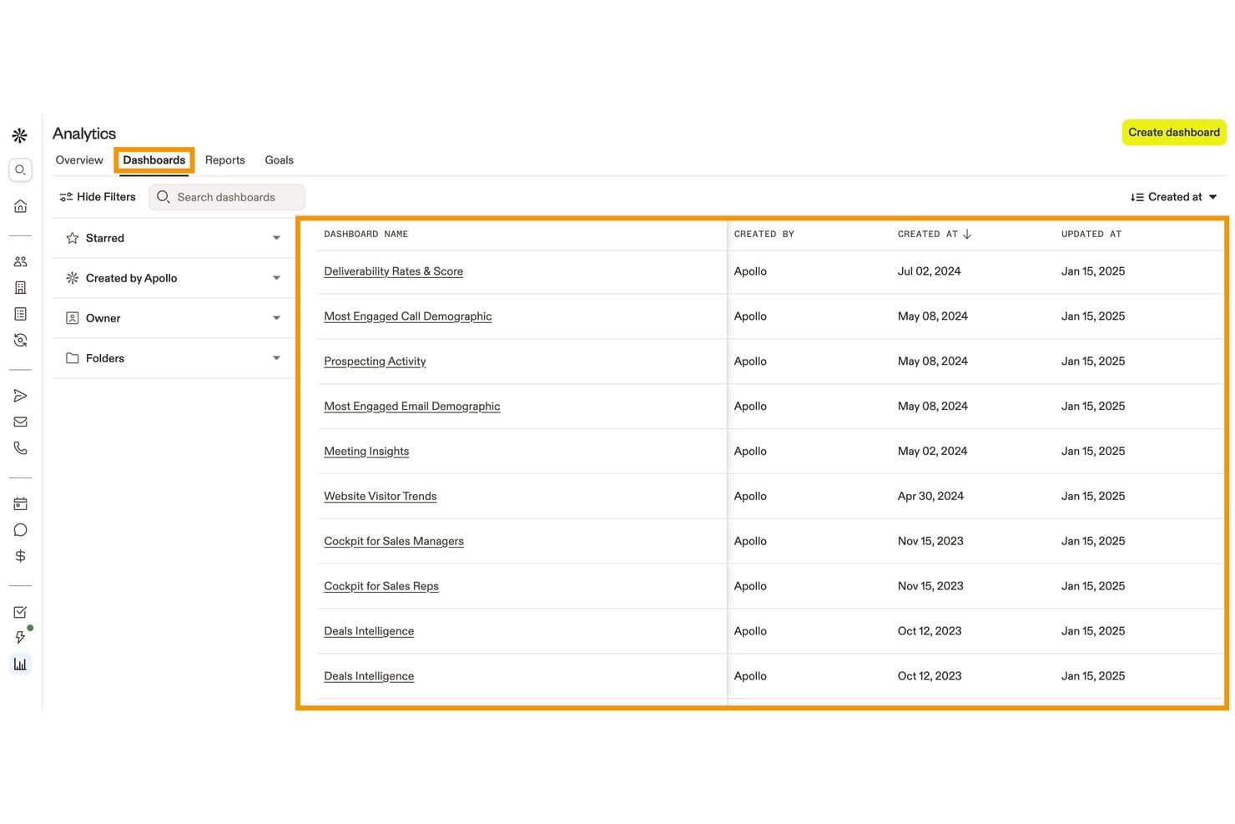Image resolution: width=1235 pixels, height=824 pixels.
Task: Select the Analytics bar chart sidebar icon
Action: click(x=21, y=665)
